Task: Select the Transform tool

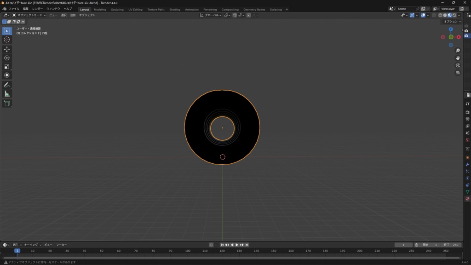Action: coord(7,75)
